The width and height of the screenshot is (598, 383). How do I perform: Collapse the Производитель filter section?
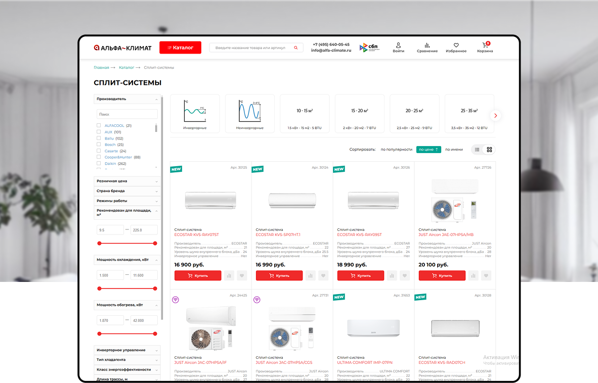pyautogui.click(x=127, y=99)
